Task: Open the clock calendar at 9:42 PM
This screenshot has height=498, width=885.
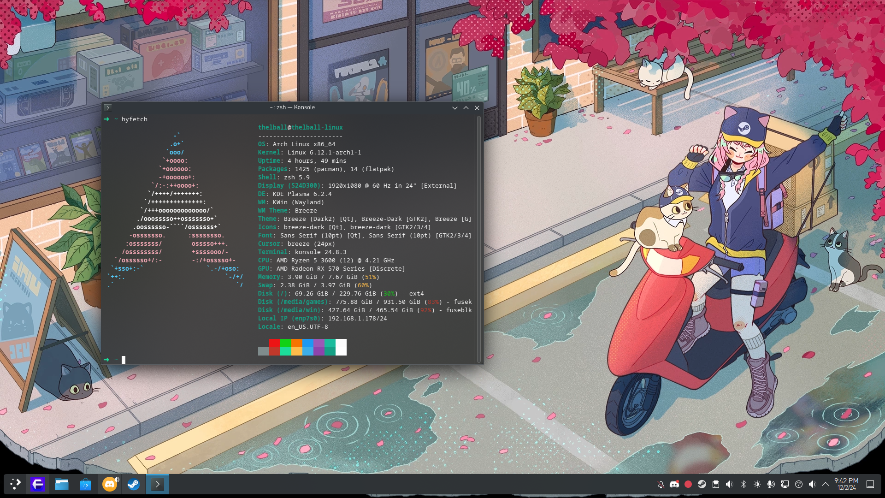Action: (x=846, y=484)
